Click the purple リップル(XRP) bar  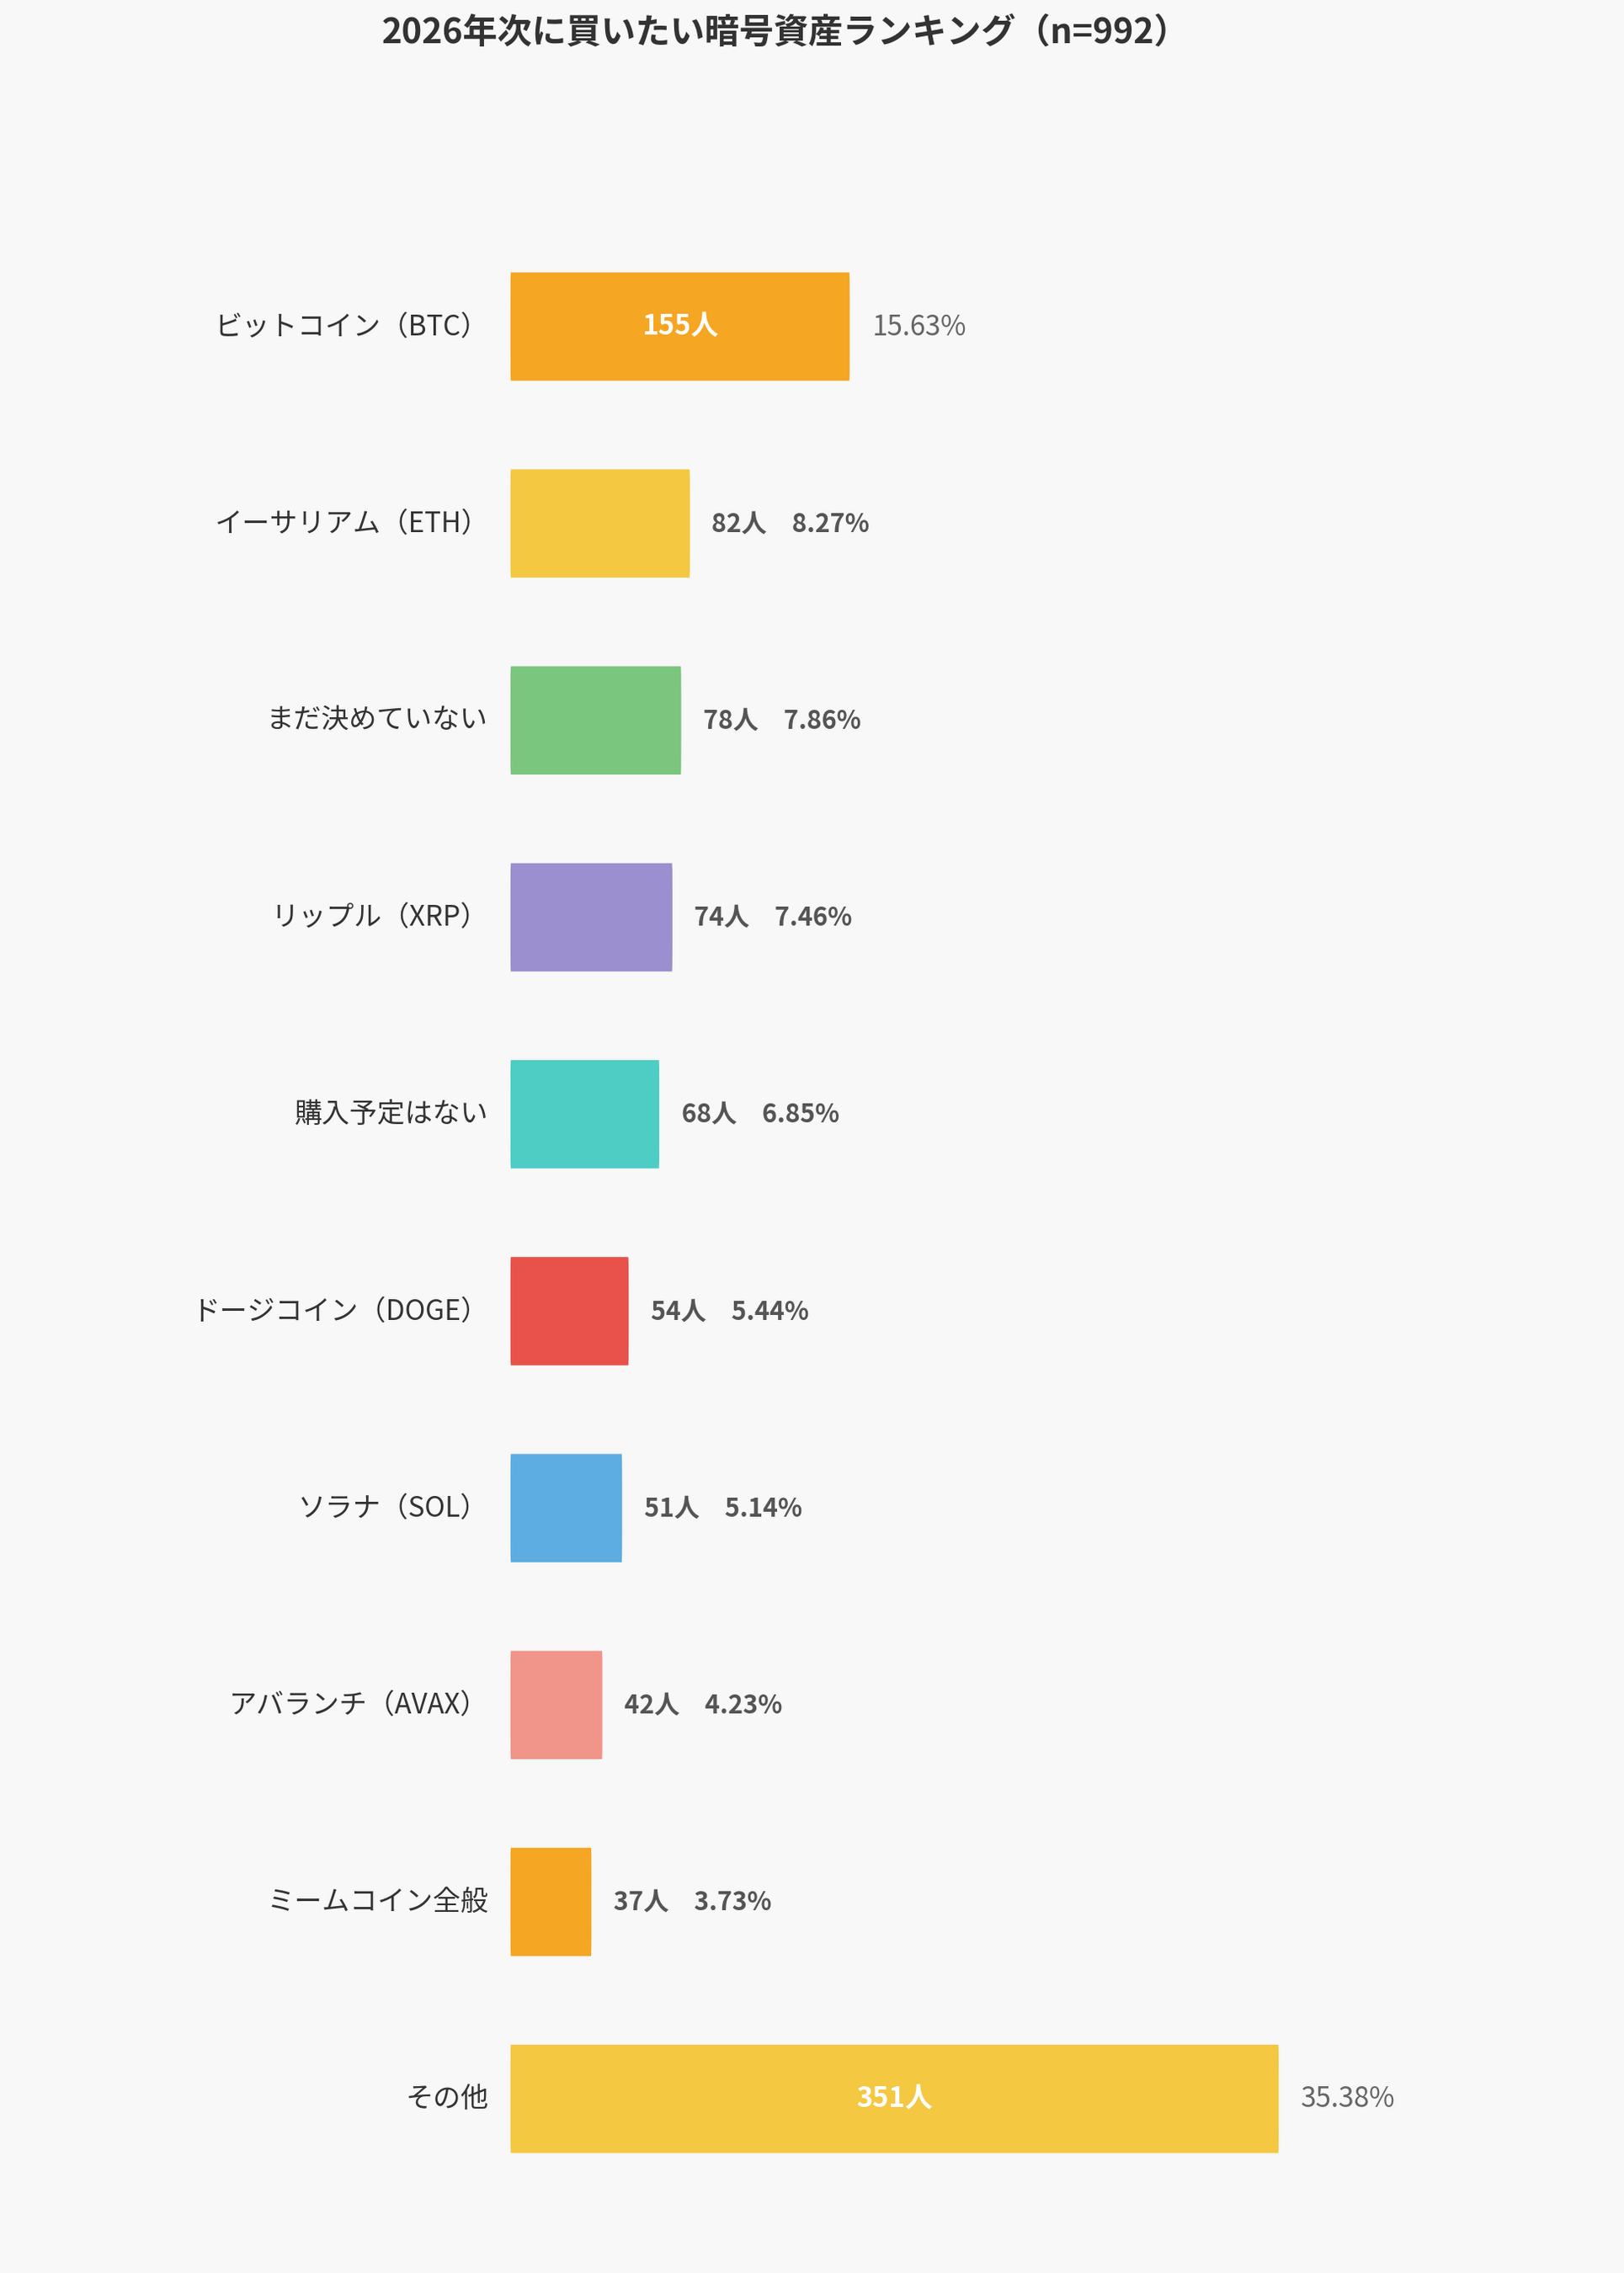591,917
